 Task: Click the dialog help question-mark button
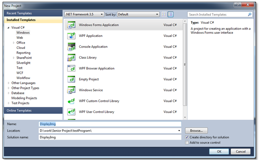coord(238,5)
